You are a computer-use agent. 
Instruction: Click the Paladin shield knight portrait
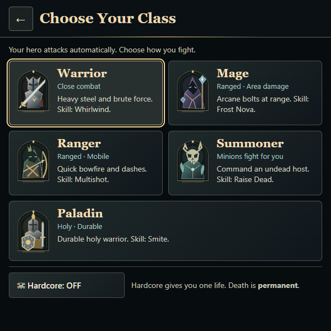pyautogui.click(x=33, y=231)
